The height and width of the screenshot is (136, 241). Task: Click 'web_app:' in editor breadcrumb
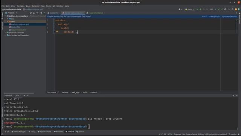pyautogui.click(x=75, y=92)
